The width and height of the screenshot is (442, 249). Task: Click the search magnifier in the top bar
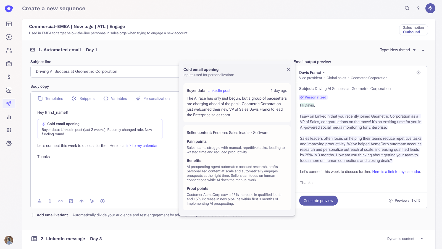pos(407,8)
